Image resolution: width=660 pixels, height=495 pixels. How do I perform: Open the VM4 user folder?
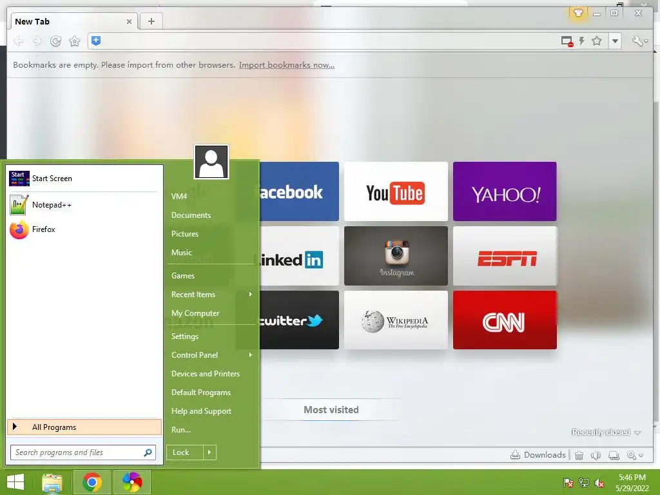[179, 197]
